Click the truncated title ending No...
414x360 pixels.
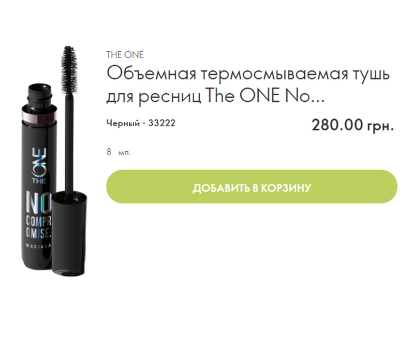305,95
